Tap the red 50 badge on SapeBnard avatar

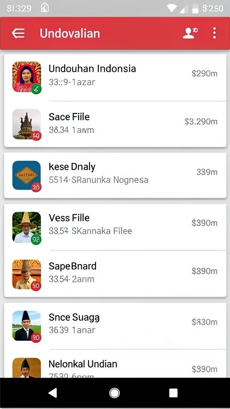36,286
